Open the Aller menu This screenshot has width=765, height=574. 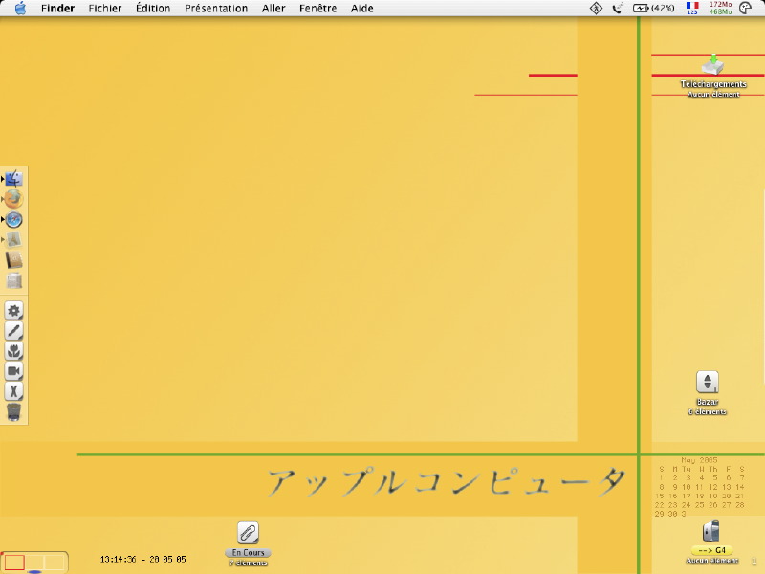pos(273,9)
